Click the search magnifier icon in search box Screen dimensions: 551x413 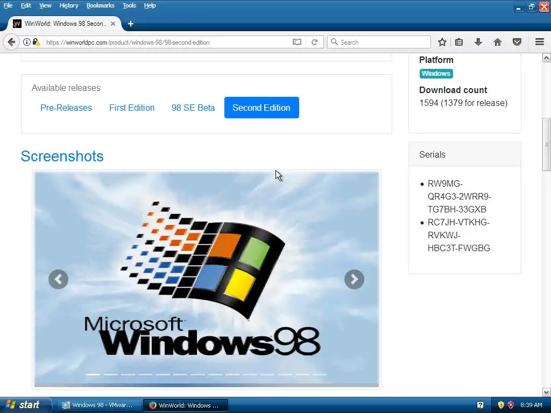[x=334, y=42]
